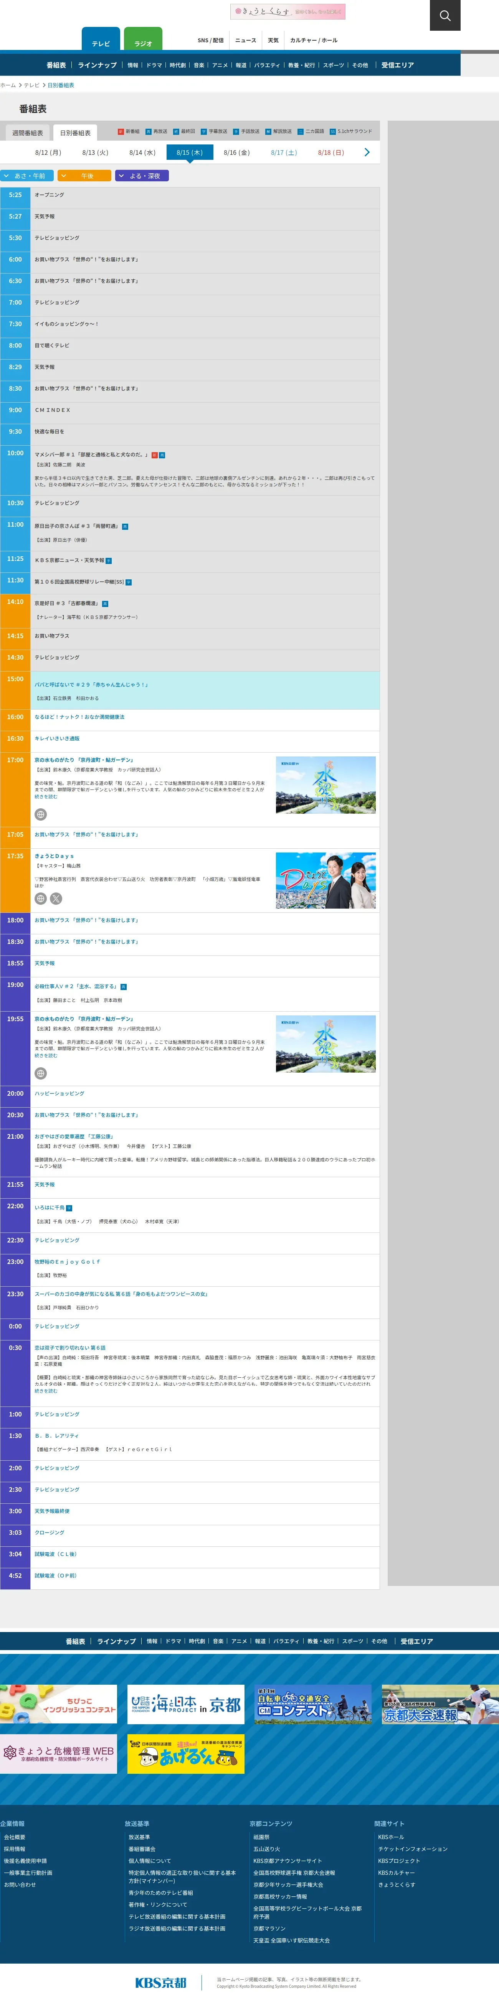Click the 19:55 京の水ものがたり thumbnail image

coord(326,1044)
